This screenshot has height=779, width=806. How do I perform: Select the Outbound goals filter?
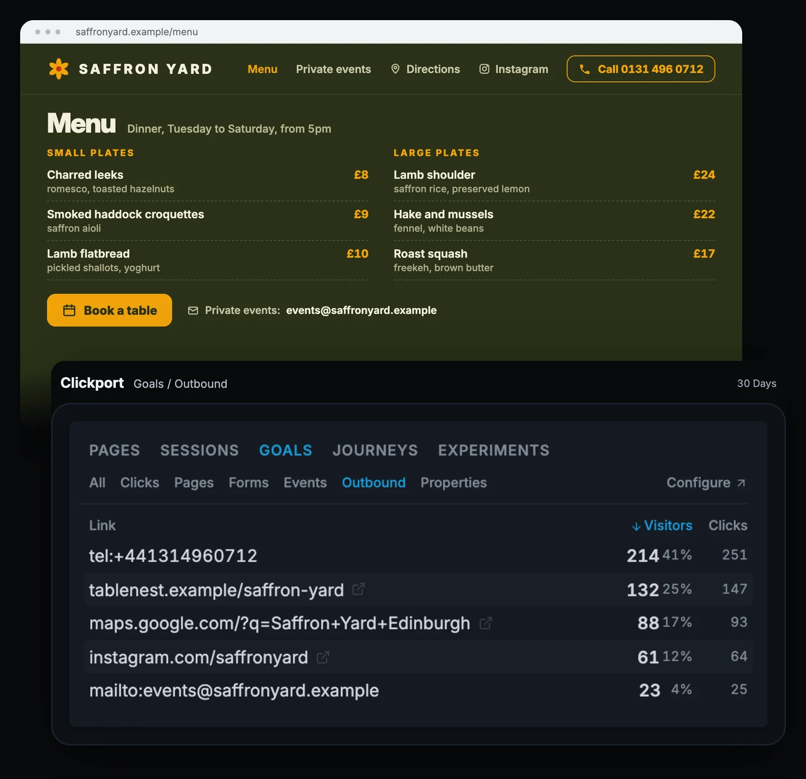point(374,482)
